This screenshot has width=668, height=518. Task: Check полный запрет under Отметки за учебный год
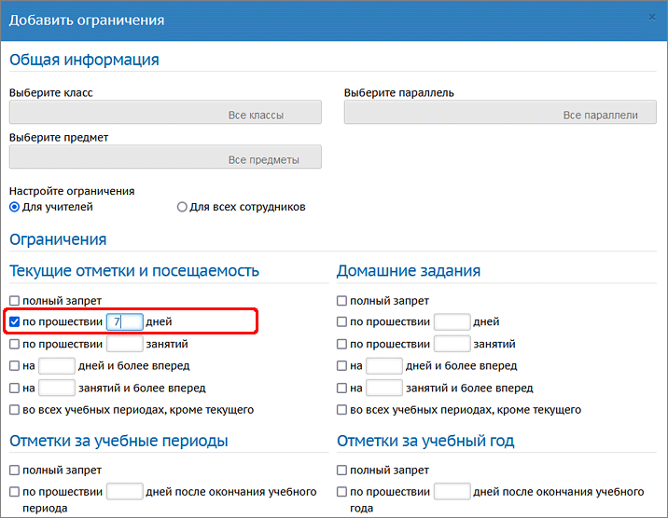[342, 470]
